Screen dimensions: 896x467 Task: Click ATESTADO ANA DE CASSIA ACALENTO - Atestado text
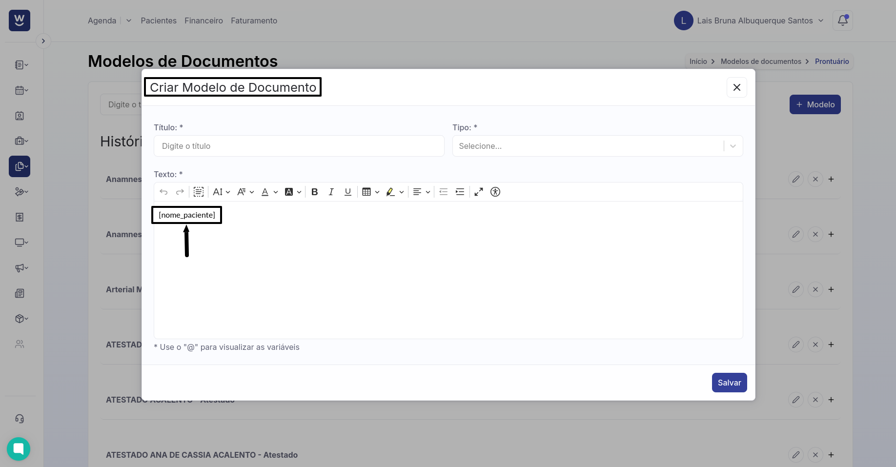202,455
